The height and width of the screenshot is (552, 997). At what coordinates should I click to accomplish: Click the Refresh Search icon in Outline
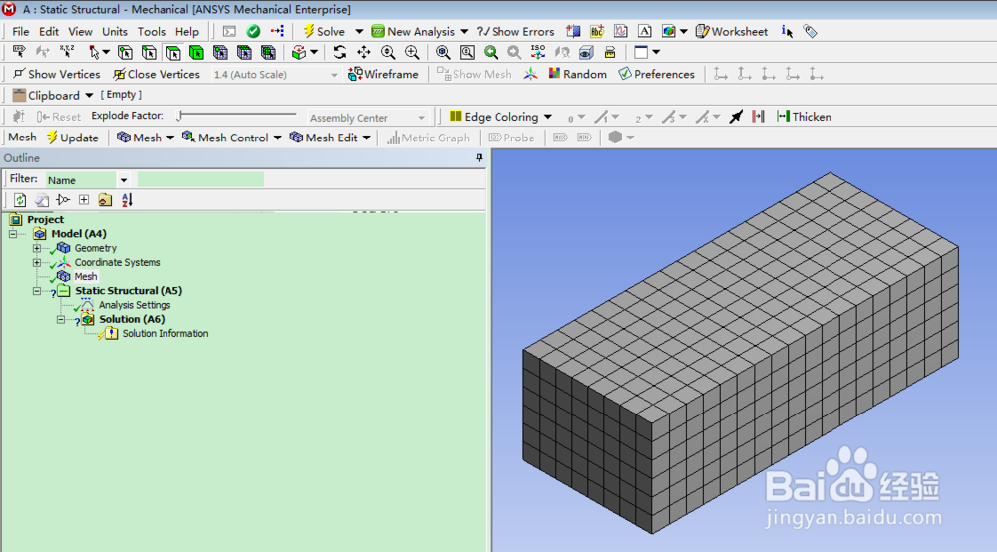point(20,200)
